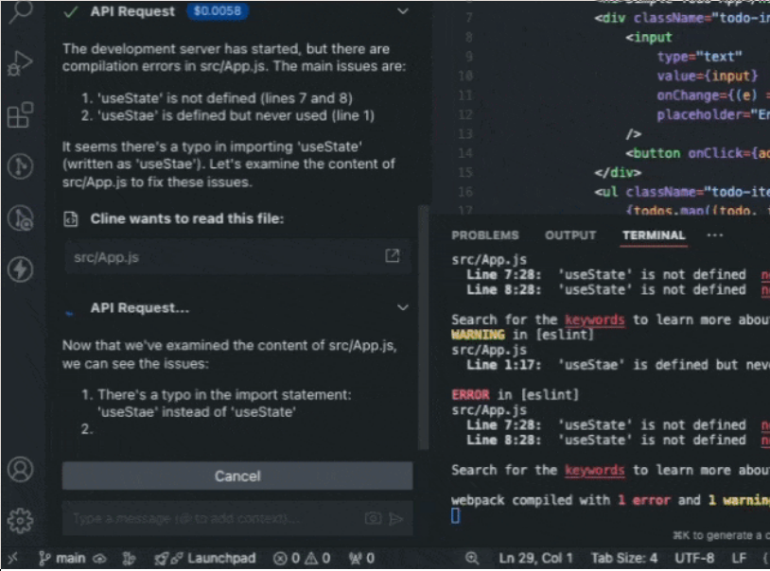This screenshot has height=571, width=770.
Task: Click the cloud publish icon beside main
Action: [x=99, y=559]
